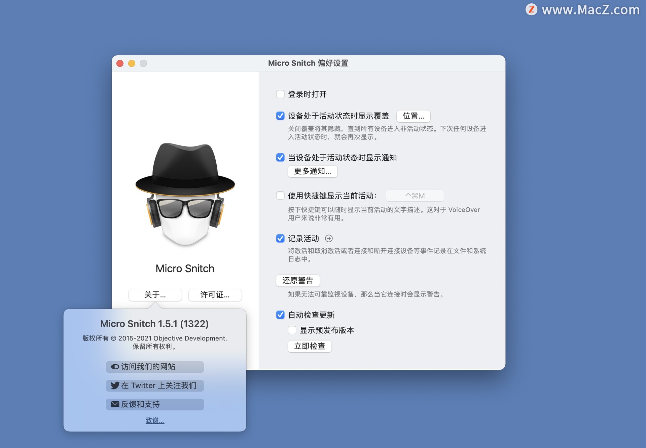Click the Micro Snitch 偏好设置 window title

[x=308, y=63]
